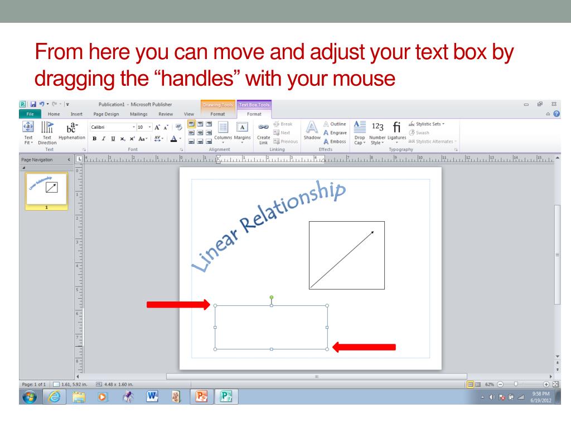Toggle Underline formatting
Viewport: 571px width, 428px height.
coord(113,139)
